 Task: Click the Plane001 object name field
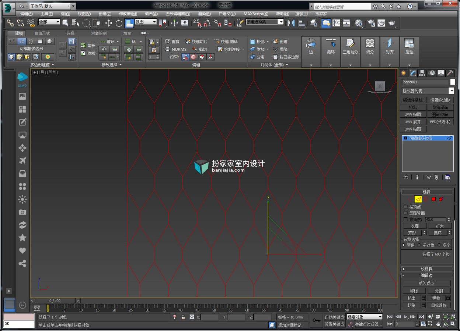click(x=425, y=82)
